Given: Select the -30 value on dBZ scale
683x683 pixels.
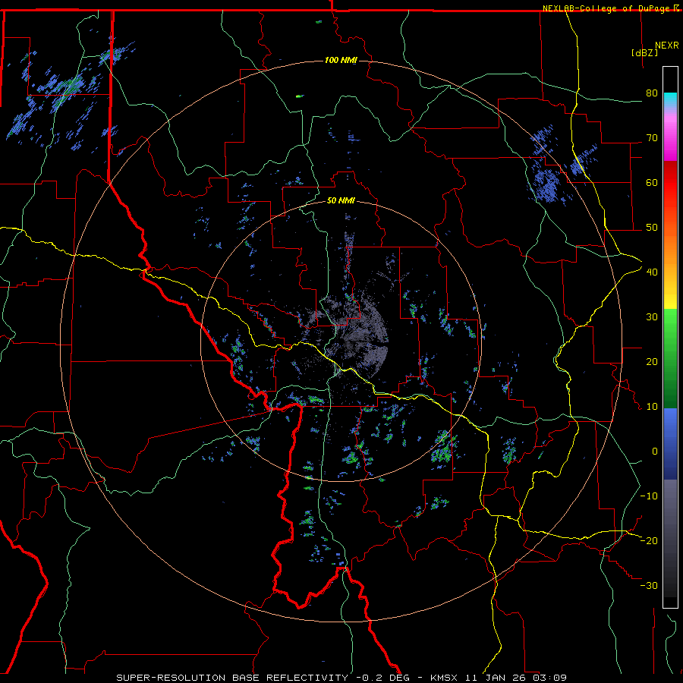Looking at the screenshot, I should tap(649, 585).
